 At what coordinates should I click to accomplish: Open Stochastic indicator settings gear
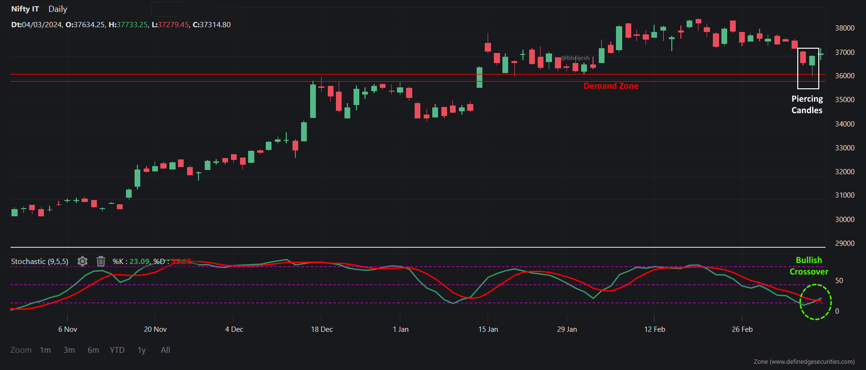click(83, 261)
